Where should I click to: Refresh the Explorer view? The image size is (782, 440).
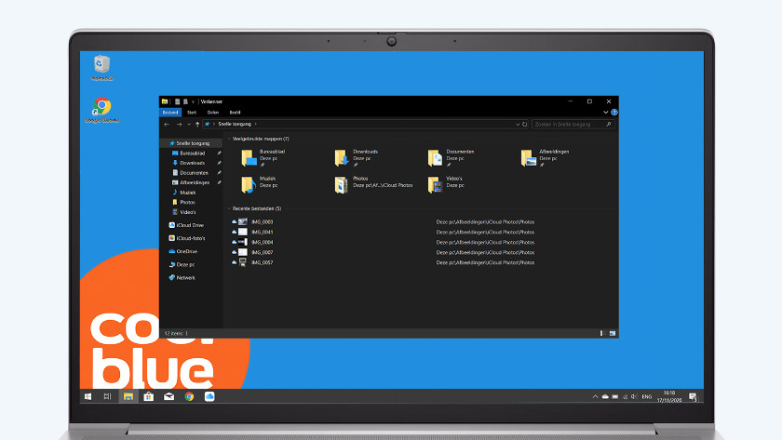tap(525, 124)
